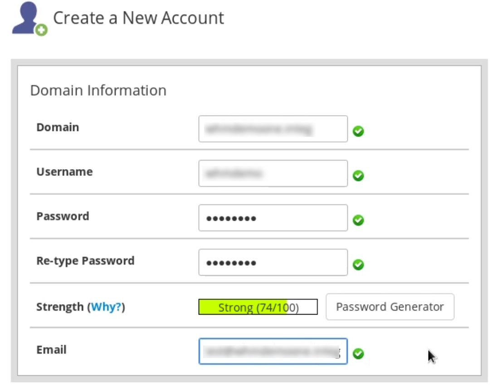Select the Email input box
The height and width of the screenshot is (388, 497).
click(x=273, y=351)
